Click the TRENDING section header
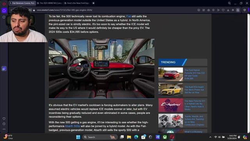This screenshot has width=250, height=141. 183,62
